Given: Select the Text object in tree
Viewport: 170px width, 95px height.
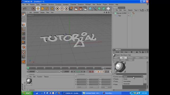Looking at the screenshot, I should tap(120, 16).
